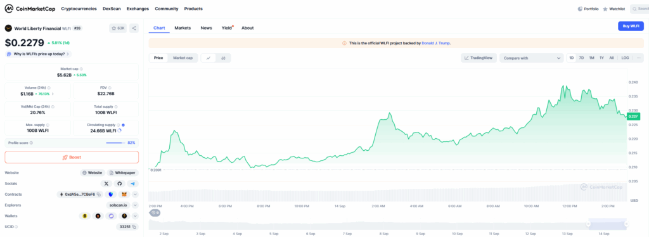Set chart range to 1M
649x237 pixels.
(591, 58)
